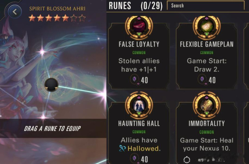Open the Immortality rune card
This screenshot has height=164, width=249.
[x=206, y=133]
